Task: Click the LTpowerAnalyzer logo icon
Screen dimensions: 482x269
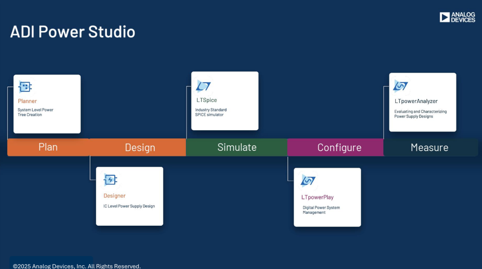Action: click(401, 86)
